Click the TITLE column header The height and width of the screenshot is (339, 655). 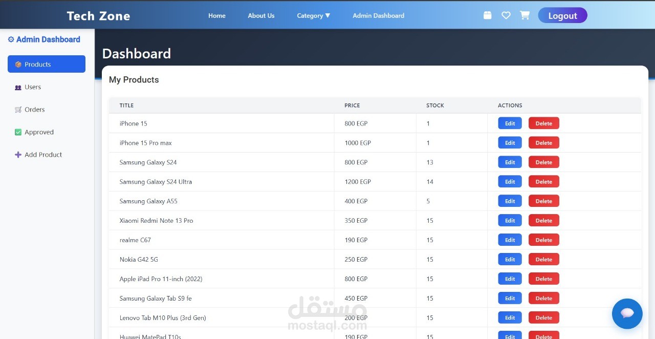[x=126, y=105]
